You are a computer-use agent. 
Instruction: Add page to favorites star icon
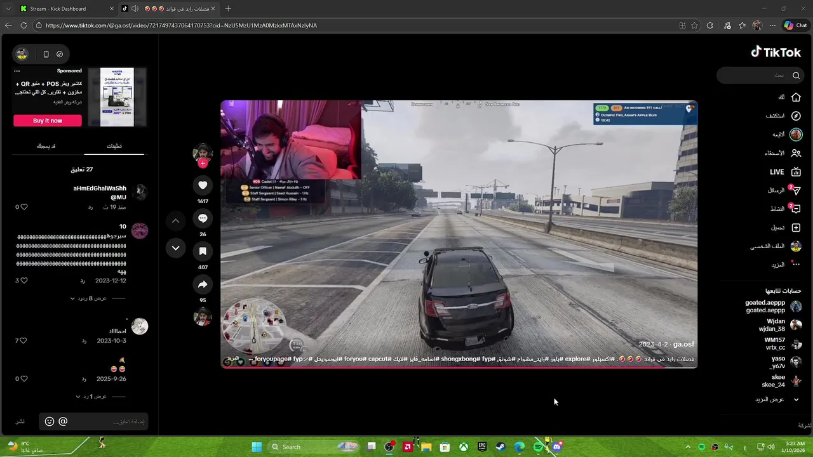click(694, 25)
